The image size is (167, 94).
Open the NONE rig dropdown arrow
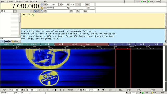pos(15,11)
